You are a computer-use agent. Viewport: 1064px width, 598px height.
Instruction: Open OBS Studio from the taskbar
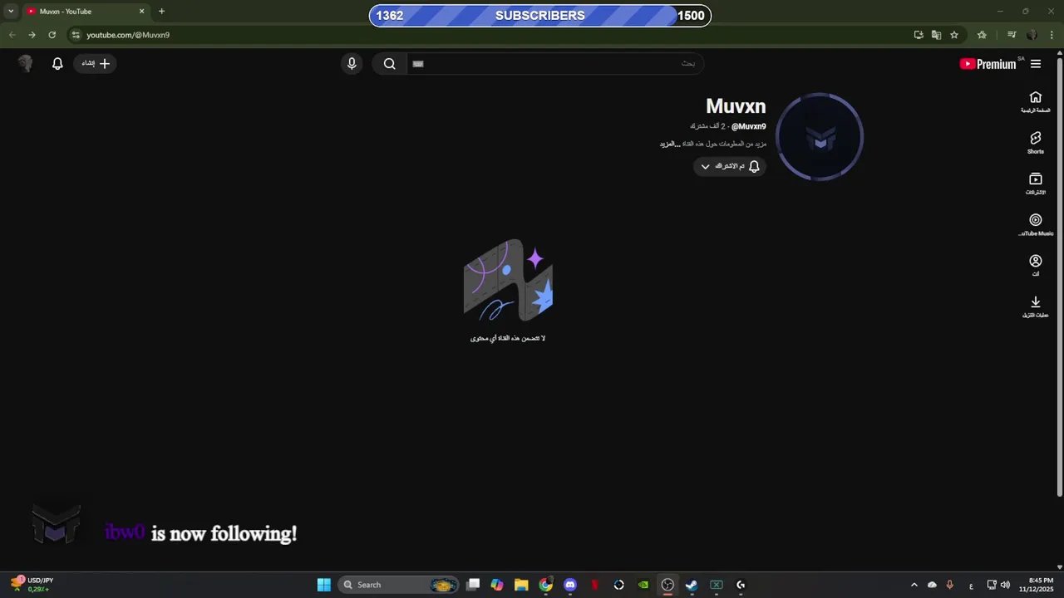pyautogui.click(x=667, y=585)
